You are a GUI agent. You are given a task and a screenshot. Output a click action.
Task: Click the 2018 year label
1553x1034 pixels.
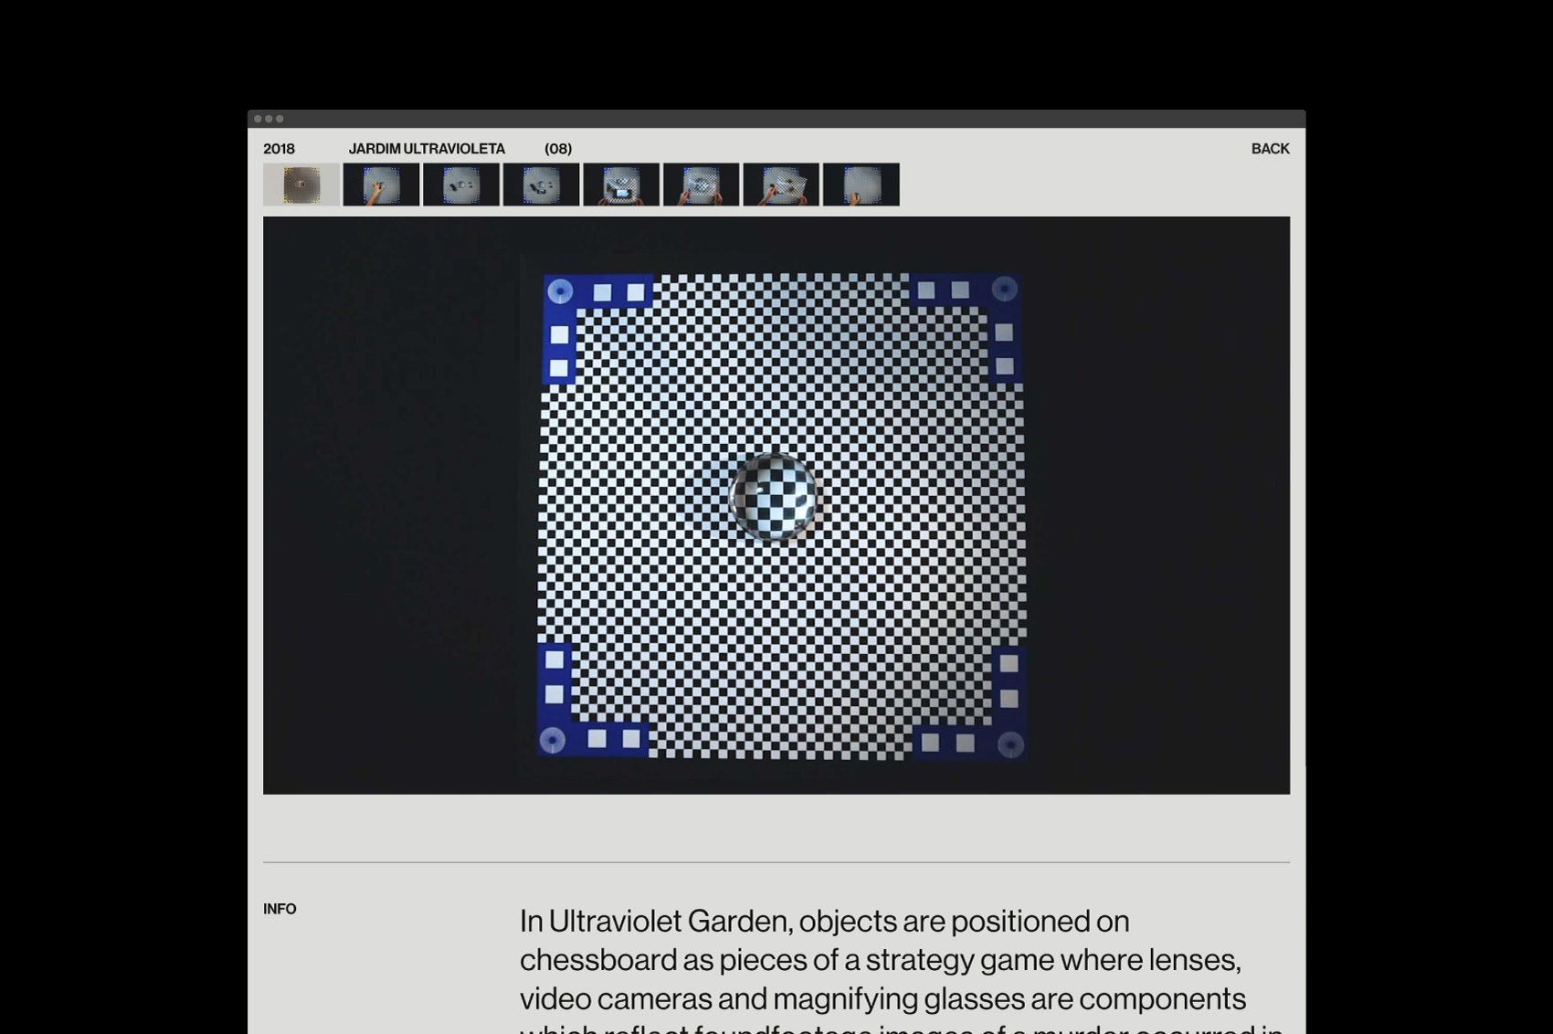click(279, 149)
